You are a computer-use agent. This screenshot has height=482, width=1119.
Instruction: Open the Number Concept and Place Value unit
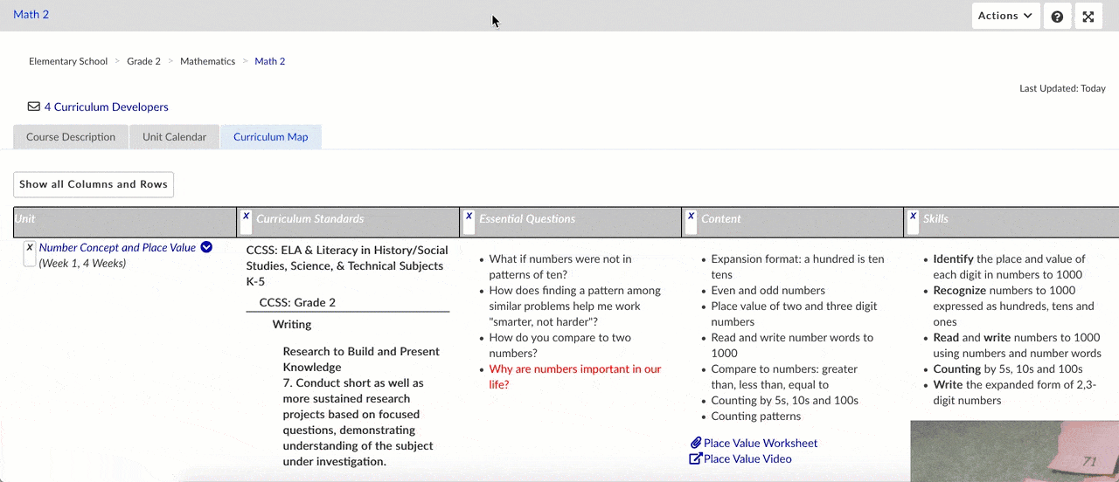[117, 248]
